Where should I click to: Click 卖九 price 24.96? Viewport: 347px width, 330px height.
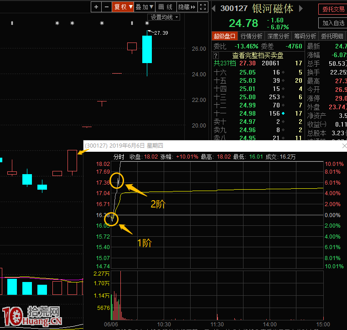pyautogui.click(x=248, y=130)
